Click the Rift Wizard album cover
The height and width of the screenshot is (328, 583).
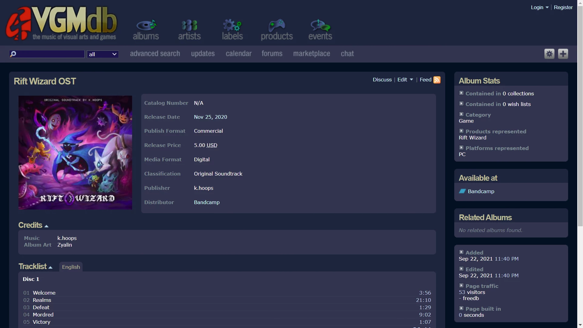[75, 152]
